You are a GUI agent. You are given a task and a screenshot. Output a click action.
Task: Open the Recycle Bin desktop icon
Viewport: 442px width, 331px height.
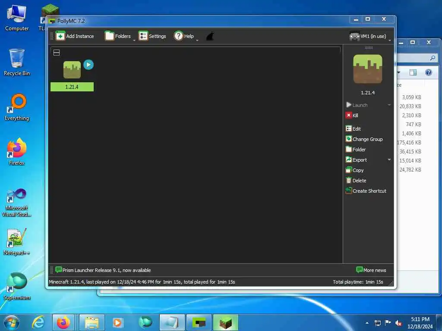coord(17,62)
